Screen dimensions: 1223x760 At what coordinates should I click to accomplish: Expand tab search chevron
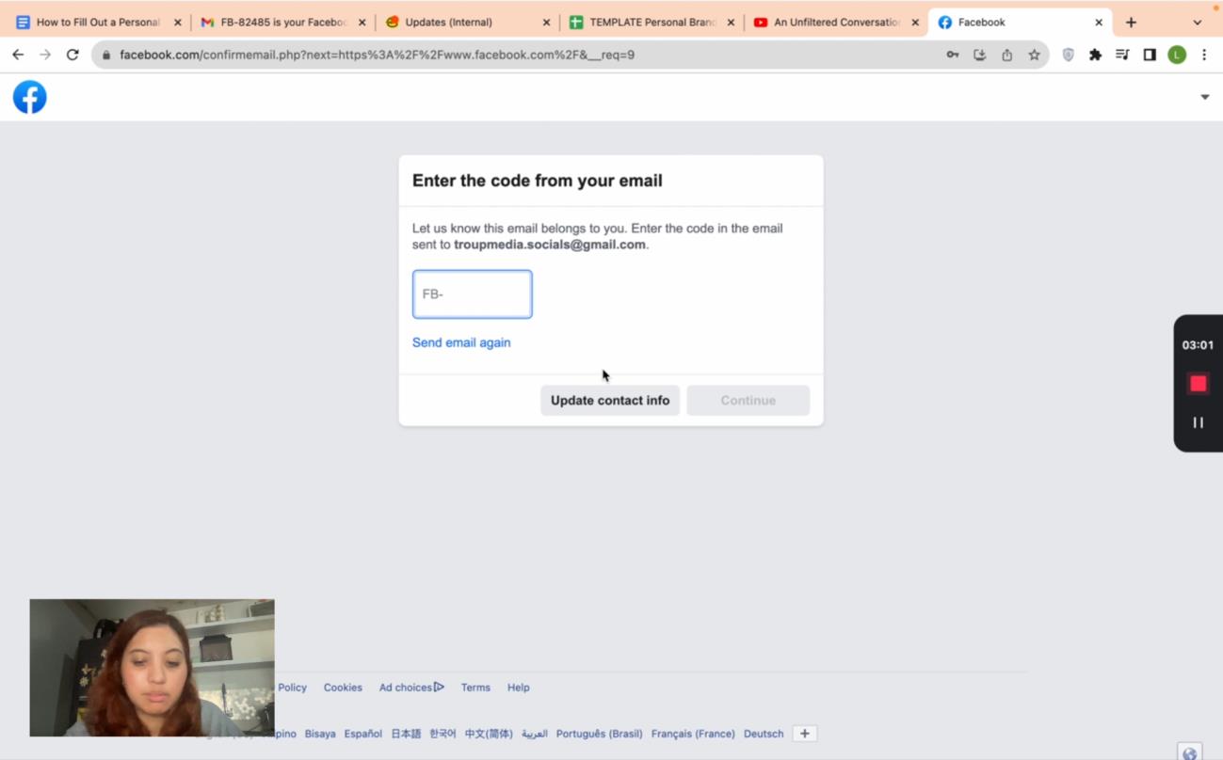(1197, 22)
